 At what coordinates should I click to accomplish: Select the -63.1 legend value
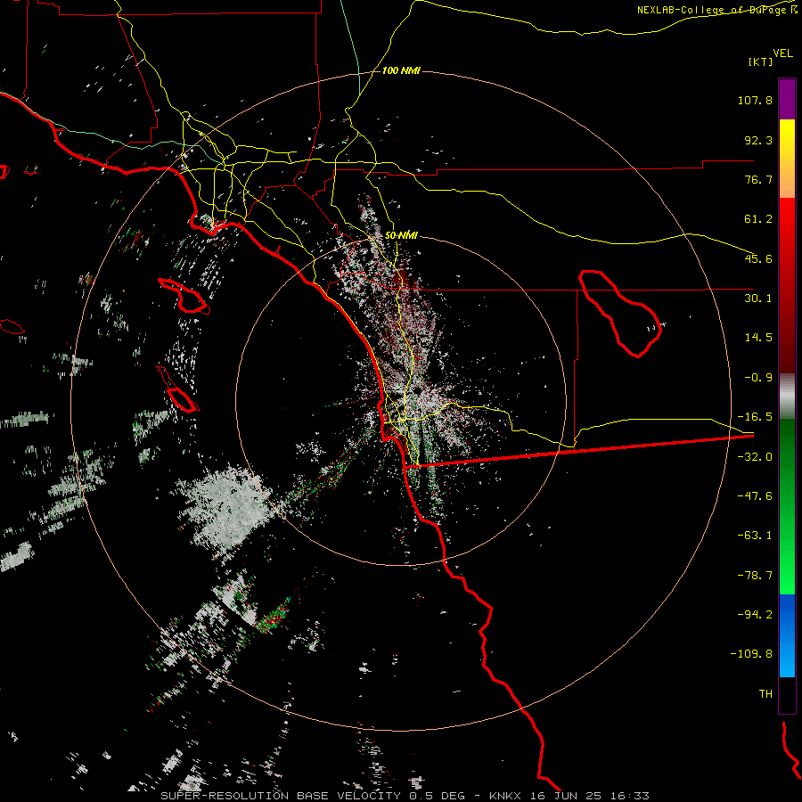(x=755, y=536)
